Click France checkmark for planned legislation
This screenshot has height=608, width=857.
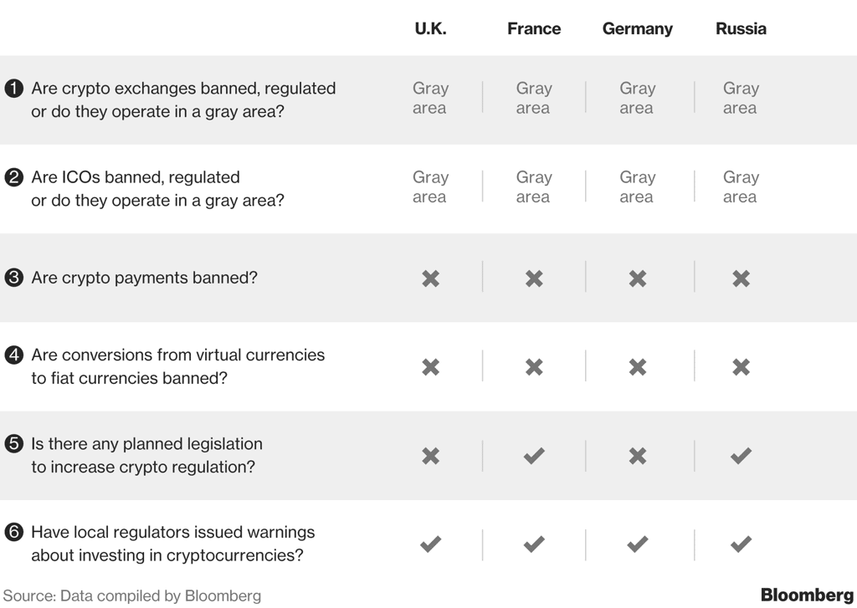(x=534, y=456)
